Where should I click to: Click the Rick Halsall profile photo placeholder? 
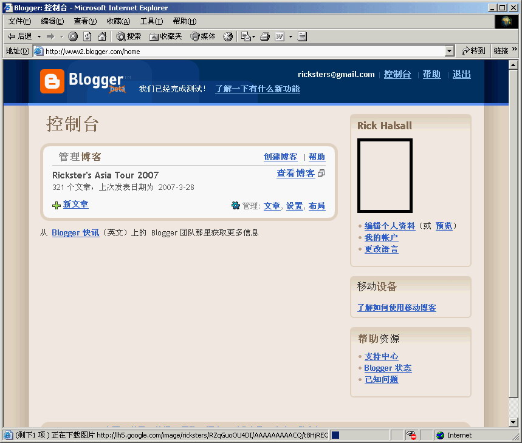385,175
